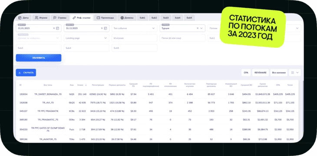This screenshot has width=317, height=156.
Task: Open calendar icon in 01.01.2023 date field
Action: (58, 29)
